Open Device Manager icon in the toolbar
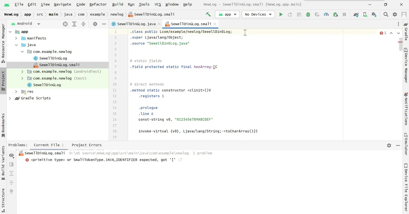409x214 pixels. [x=365, y=14]
